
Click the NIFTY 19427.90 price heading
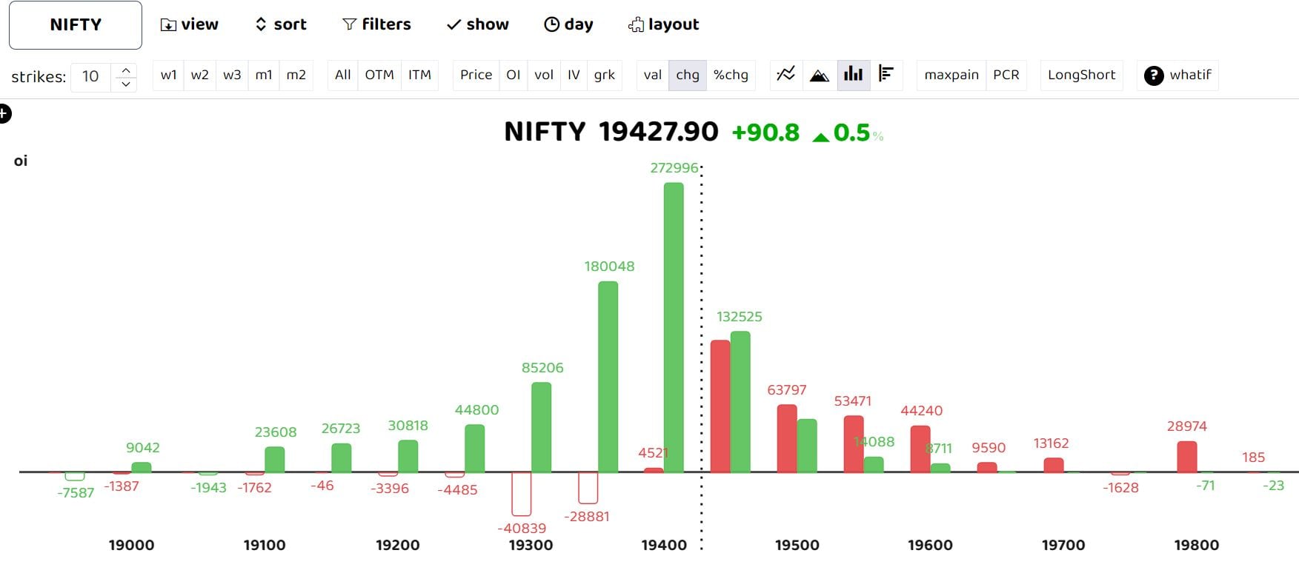[x=611, y=132]
